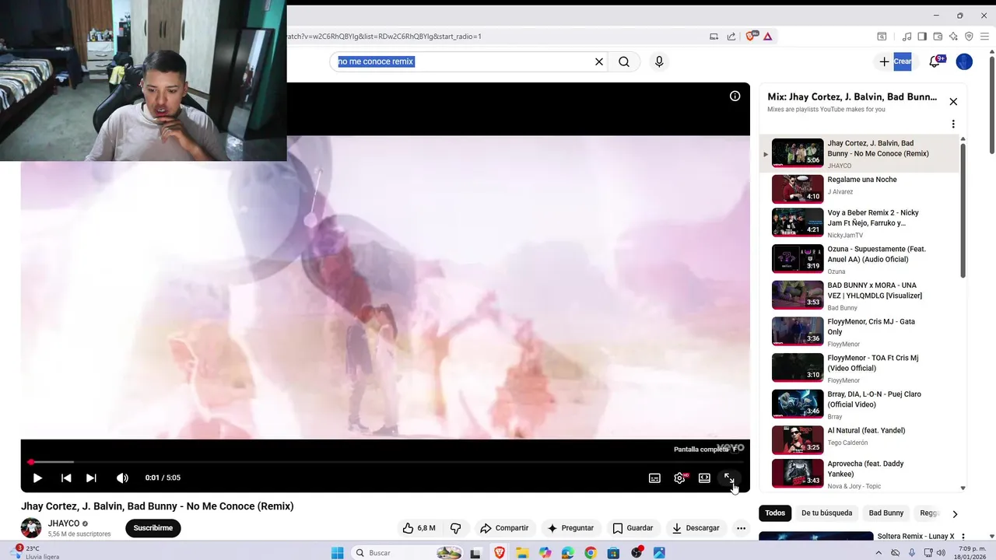
Task: Open more actions three-dot menu
Action: click(x=741, y=528)
